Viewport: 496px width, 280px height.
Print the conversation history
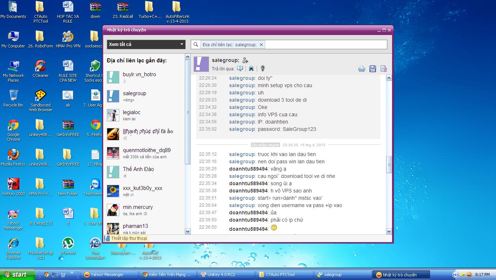361,69
